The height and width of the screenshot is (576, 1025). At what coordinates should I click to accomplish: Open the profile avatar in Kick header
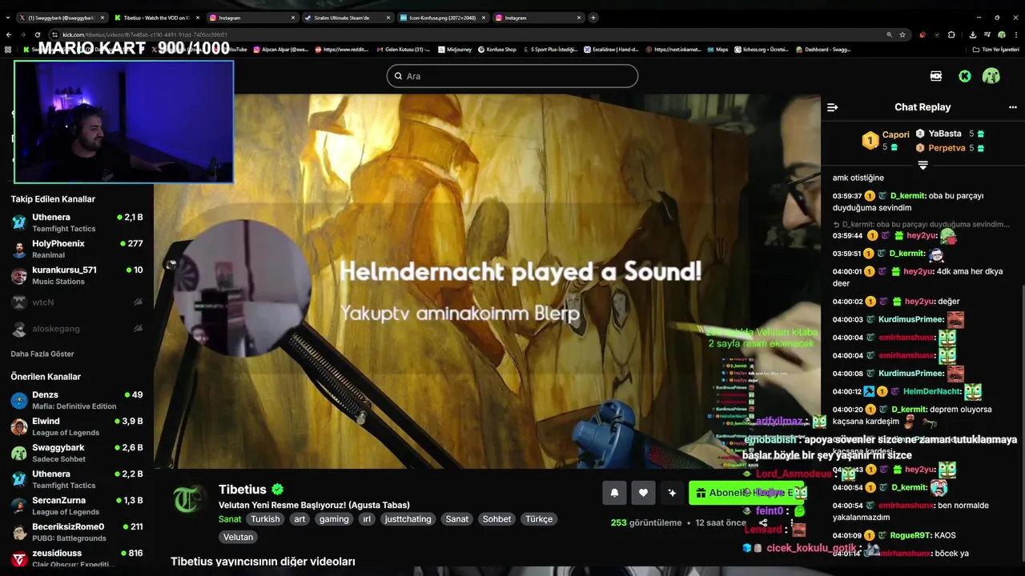click(x=991, y=76)
